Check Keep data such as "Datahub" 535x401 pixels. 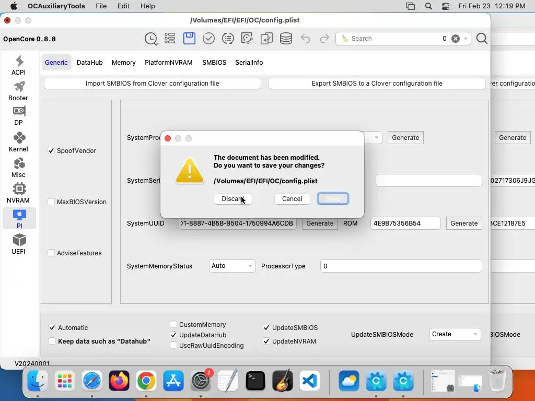52,341
